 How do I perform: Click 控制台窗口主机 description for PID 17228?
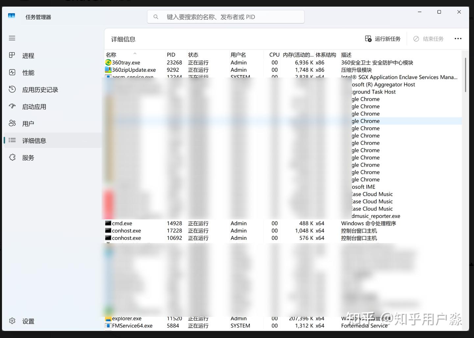(x=359, y=230)
